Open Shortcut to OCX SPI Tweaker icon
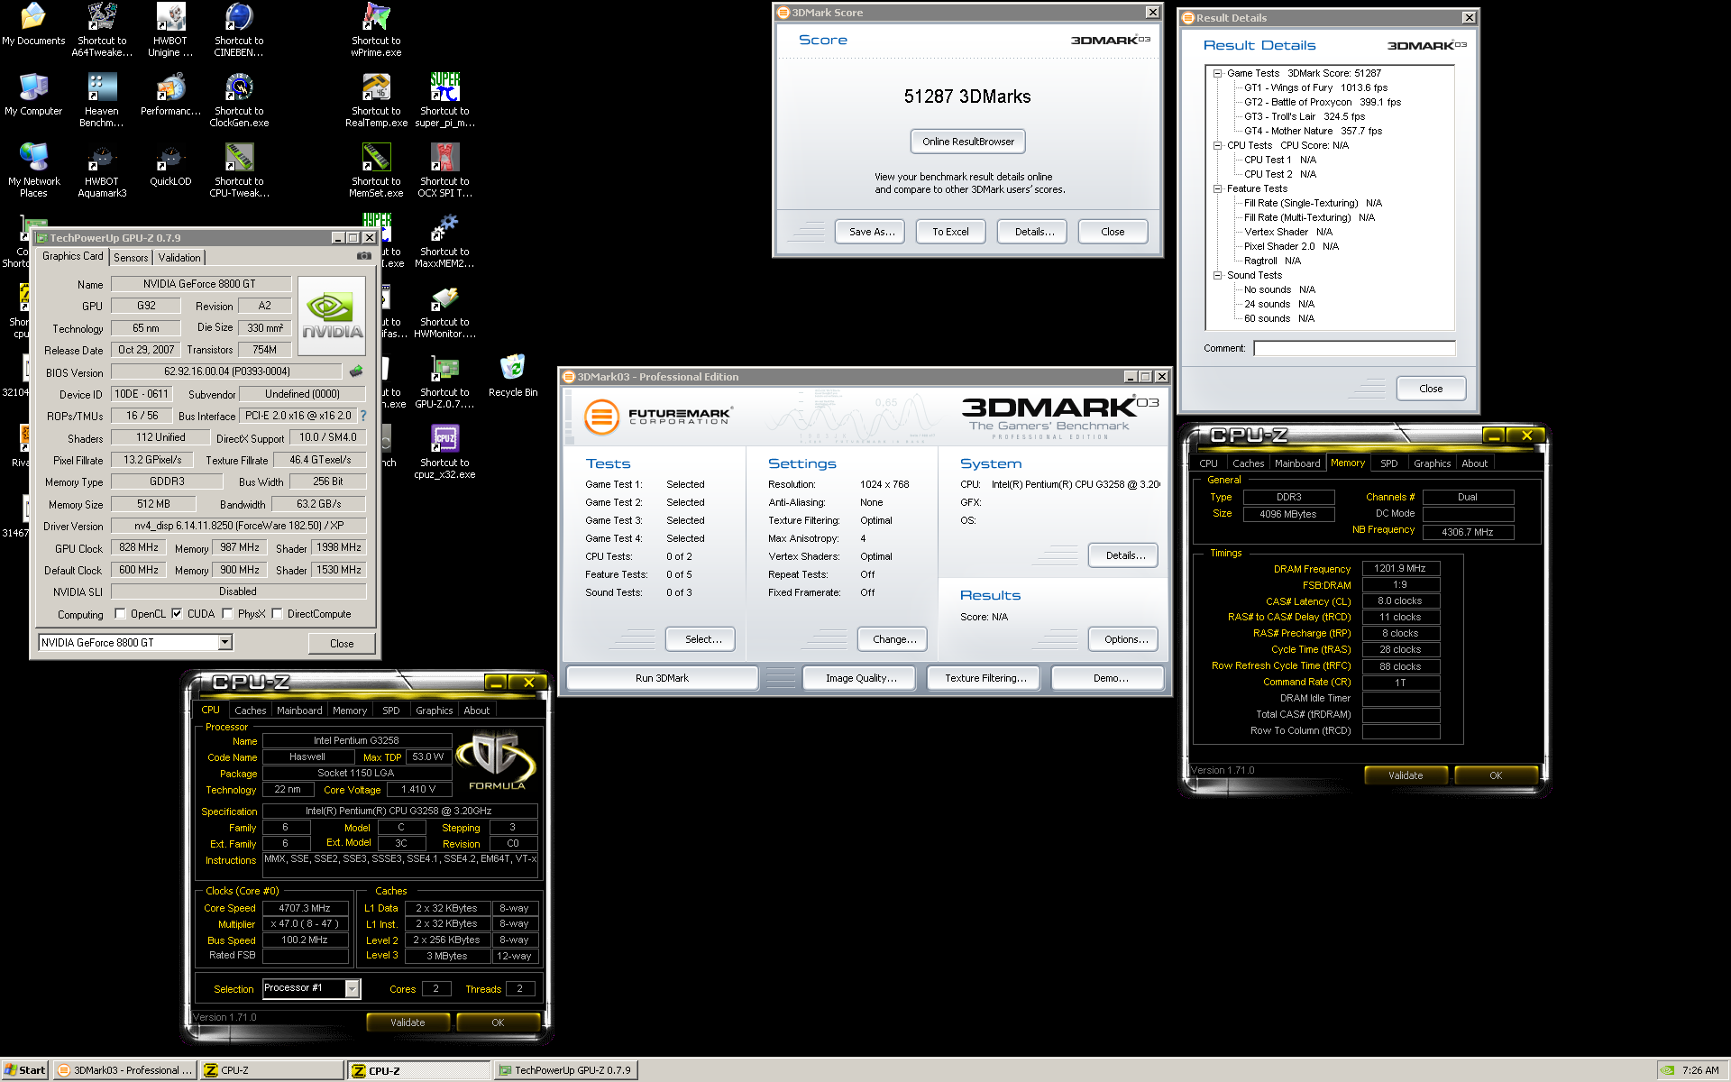Image resolution: width=1731 pixels, height=1082 pixels. click(444, 170)
